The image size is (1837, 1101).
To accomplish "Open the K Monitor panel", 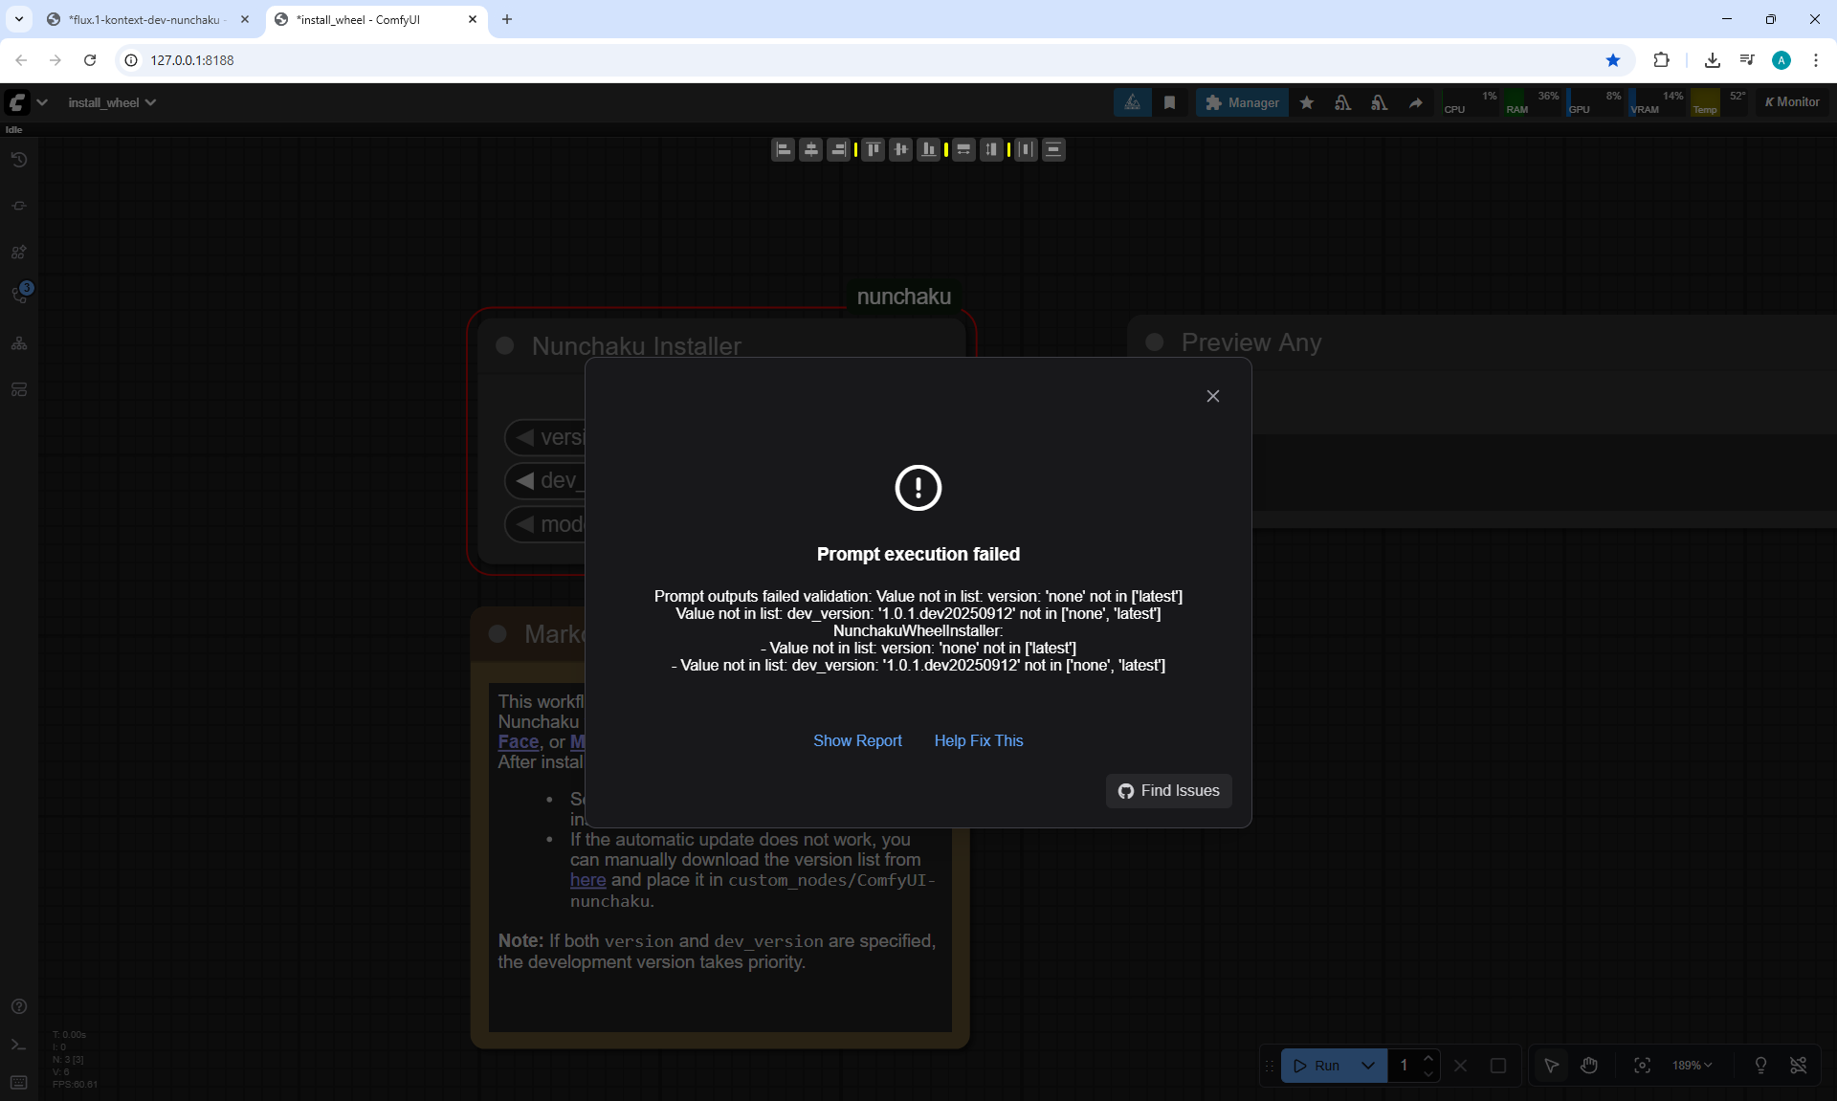I will pyautogui.click(x=1792, y=102).
